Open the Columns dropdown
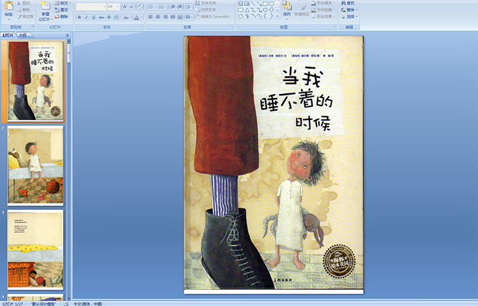 tap(189, 17)
